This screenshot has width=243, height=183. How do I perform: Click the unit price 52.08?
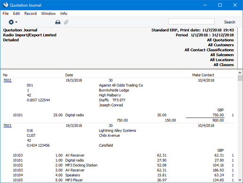point(162,165)
